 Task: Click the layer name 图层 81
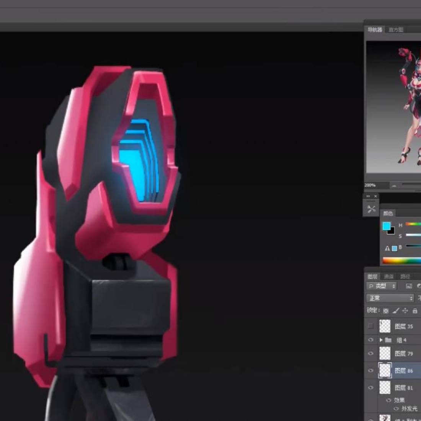[404, 388]
